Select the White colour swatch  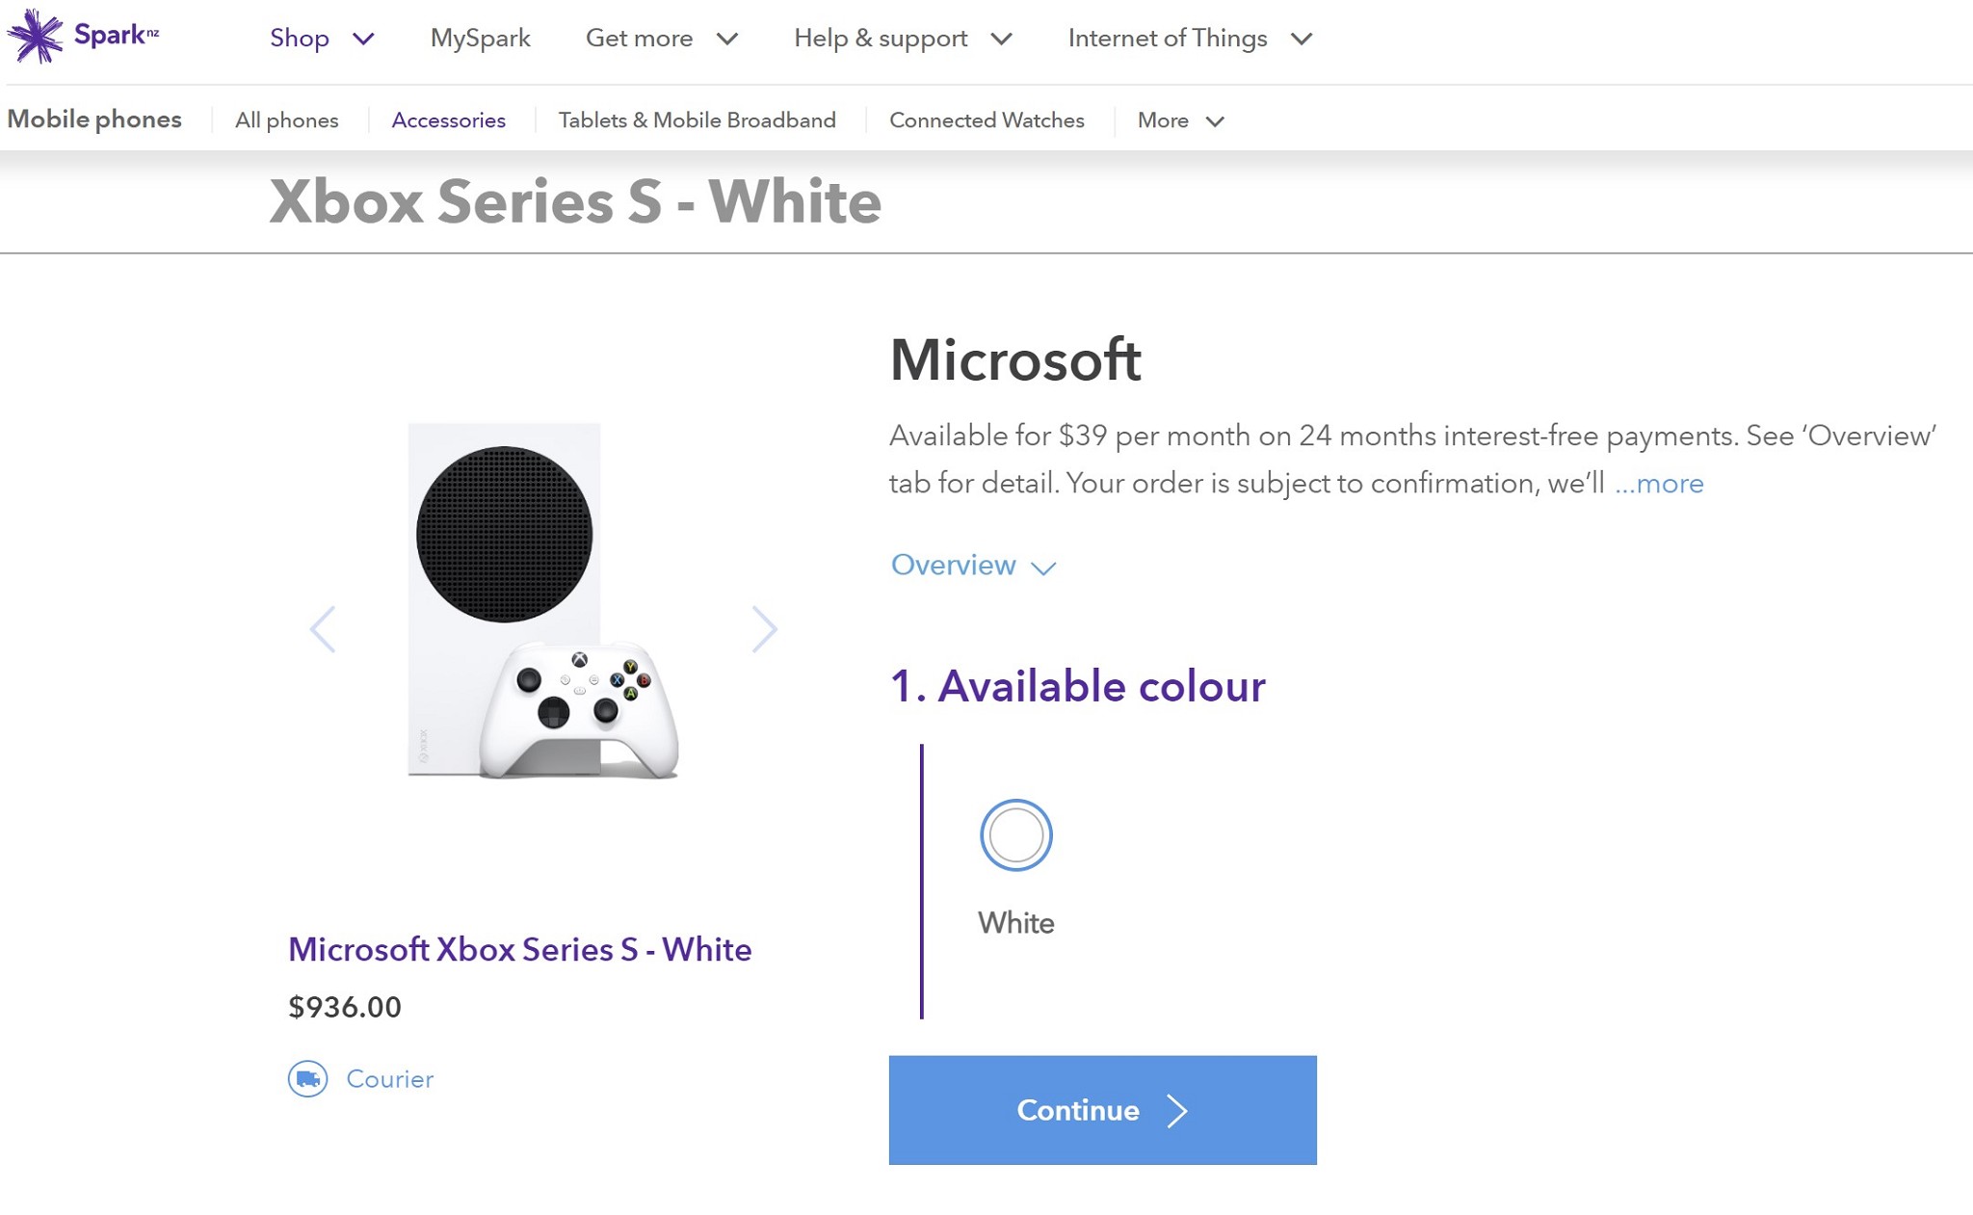[x=1015, y=835]
